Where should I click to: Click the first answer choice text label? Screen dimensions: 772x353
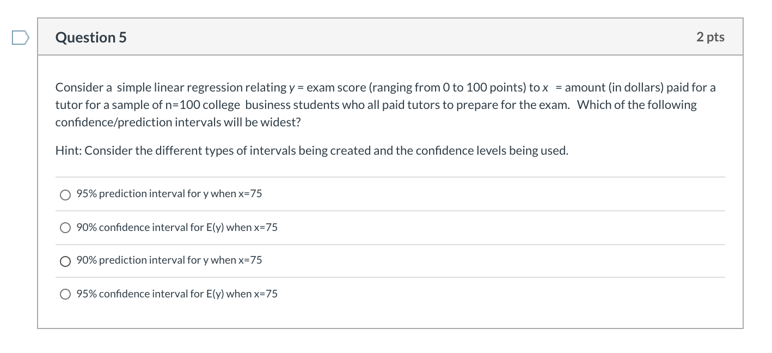tap(169, 194)
